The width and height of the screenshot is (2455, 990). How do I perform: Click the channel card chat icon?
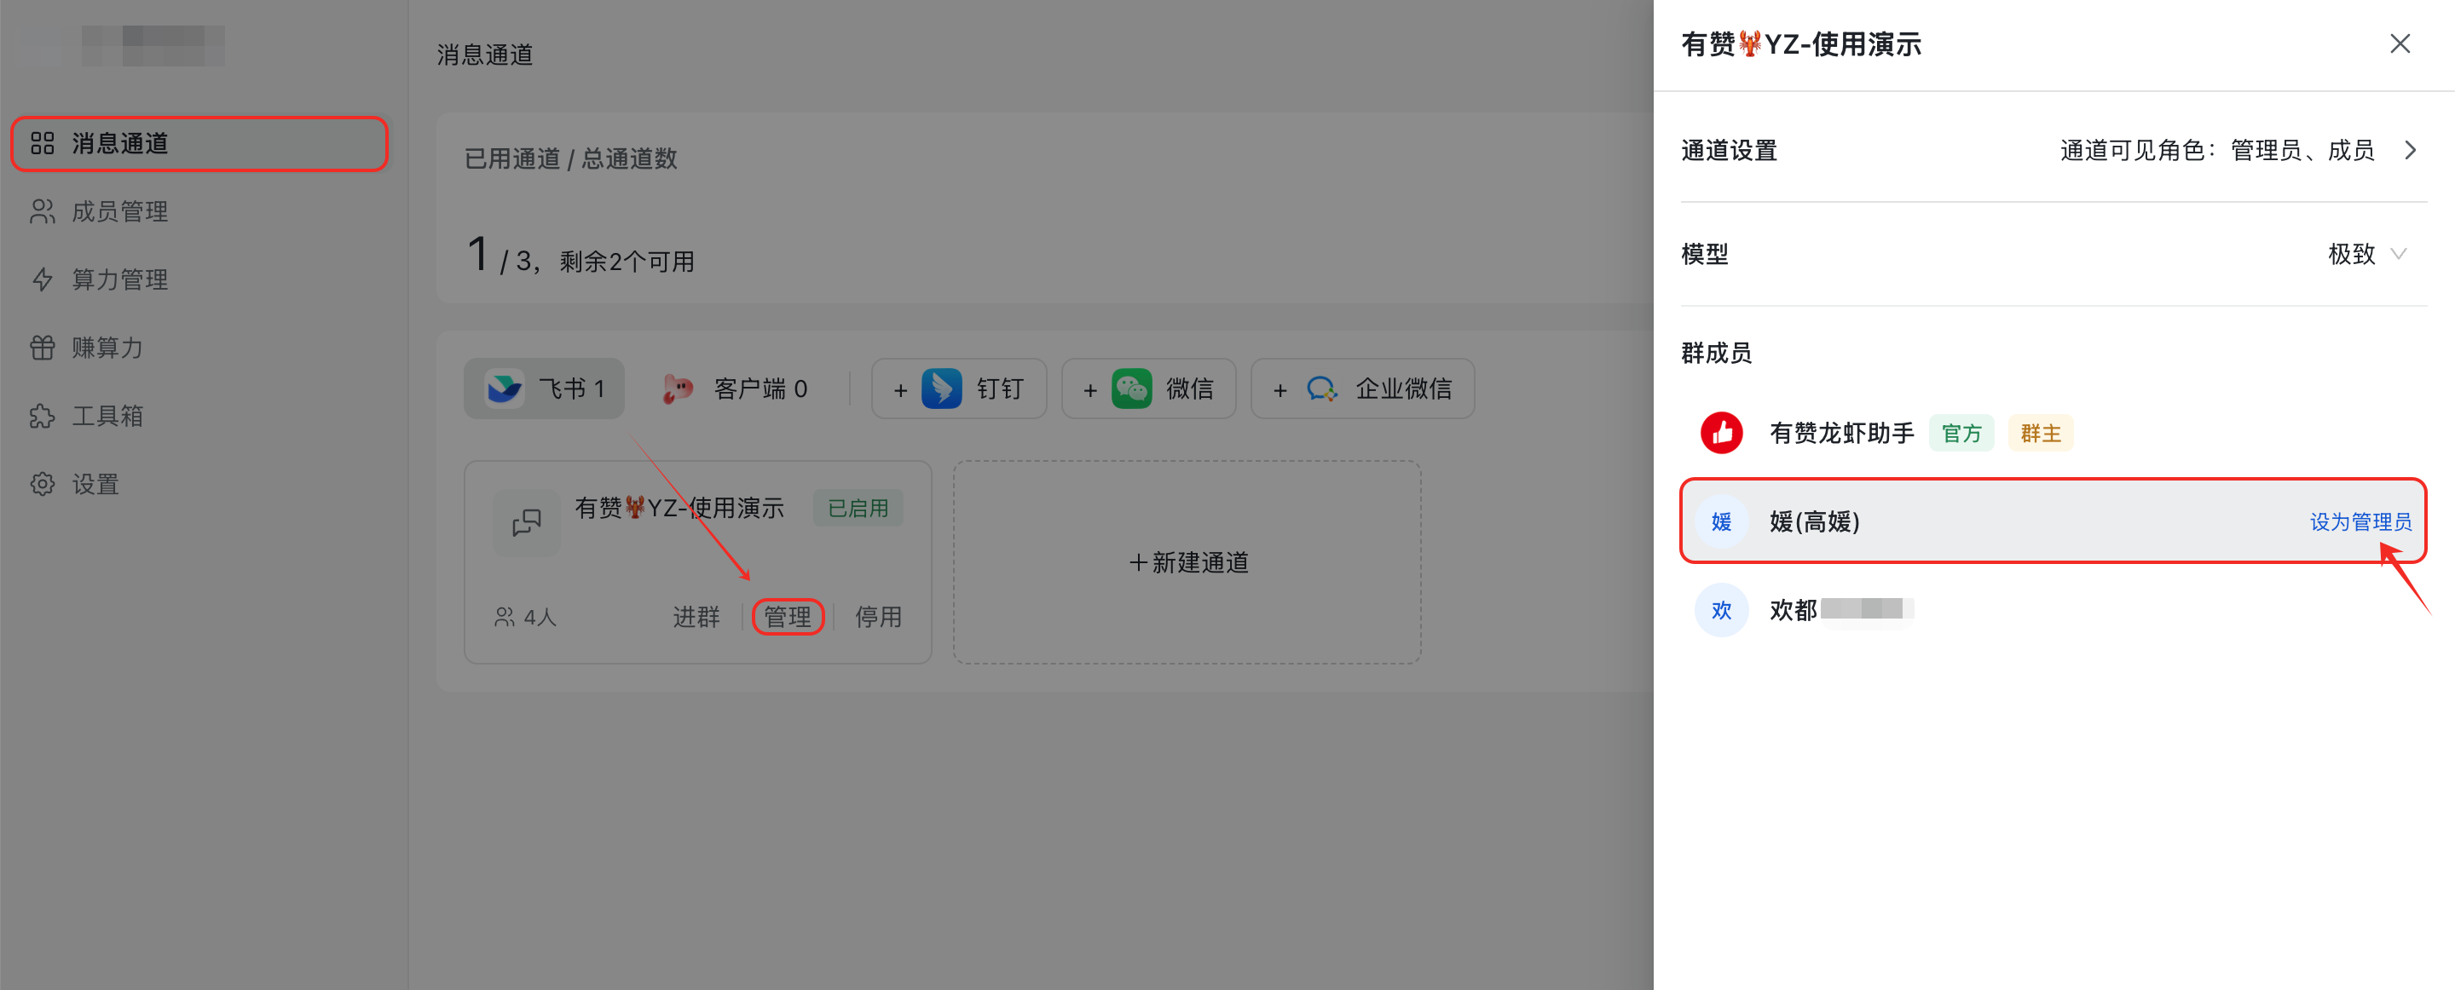527,522
